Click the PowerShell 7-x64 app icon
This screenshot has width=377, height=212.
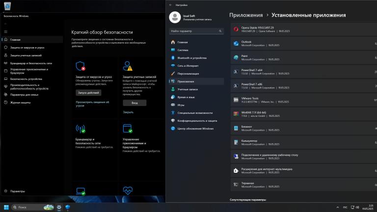(x=236, y=72)
